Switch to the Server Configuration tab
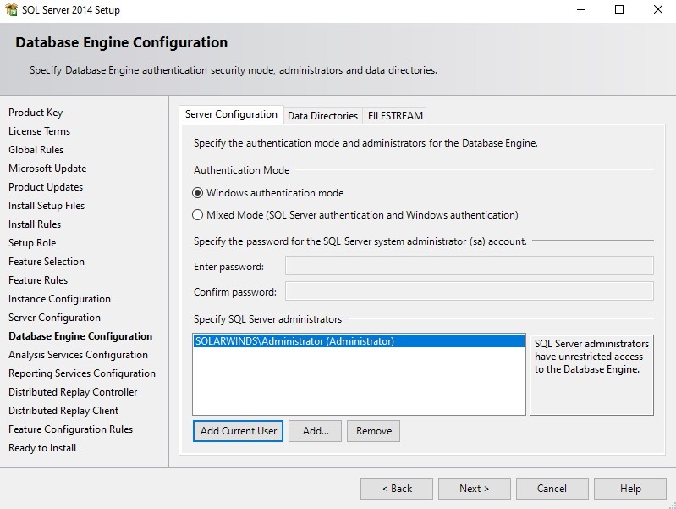The height and width of the screenshot is (509, 676). click(231, 114)
